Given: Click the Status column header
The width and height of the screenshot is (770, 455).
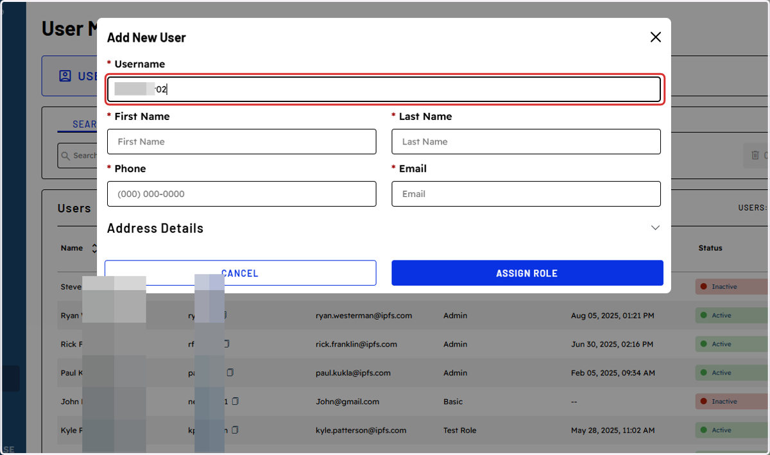Looking at the screenshot, I should point(710,248).
